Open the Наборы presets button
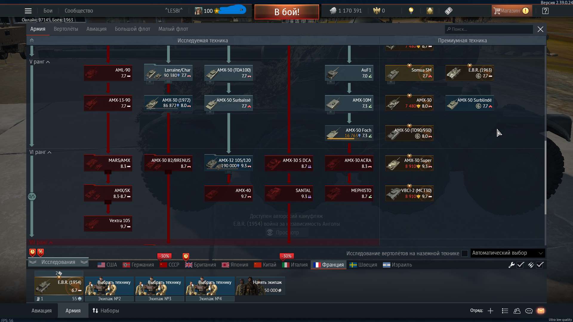The width and height of the screenshot is (573, 322). click(x=106, y=311)
